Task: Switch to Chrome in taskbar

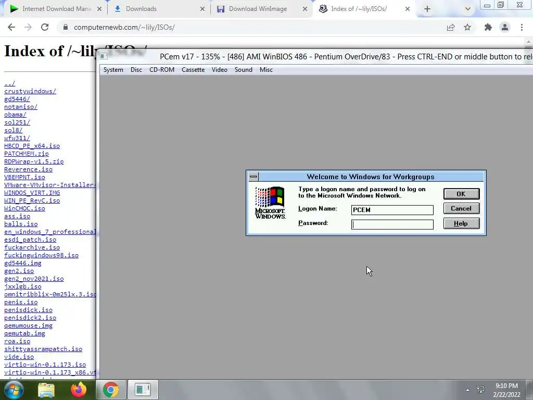Action: coord(111,390)
